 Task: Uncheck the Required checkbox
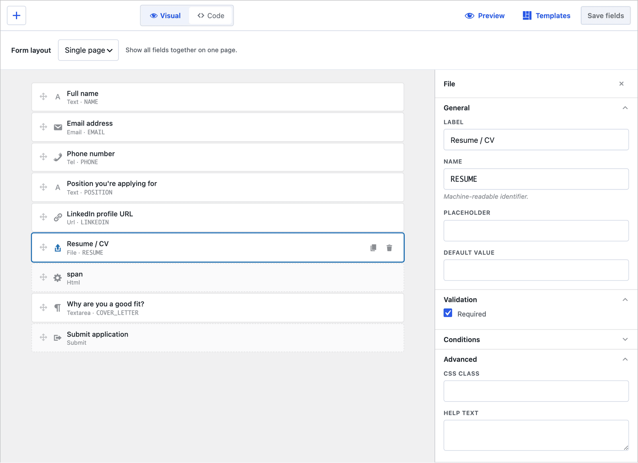448,313
